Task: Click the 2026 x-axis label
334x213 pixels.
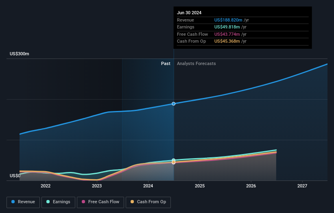Action: [251, 186]
